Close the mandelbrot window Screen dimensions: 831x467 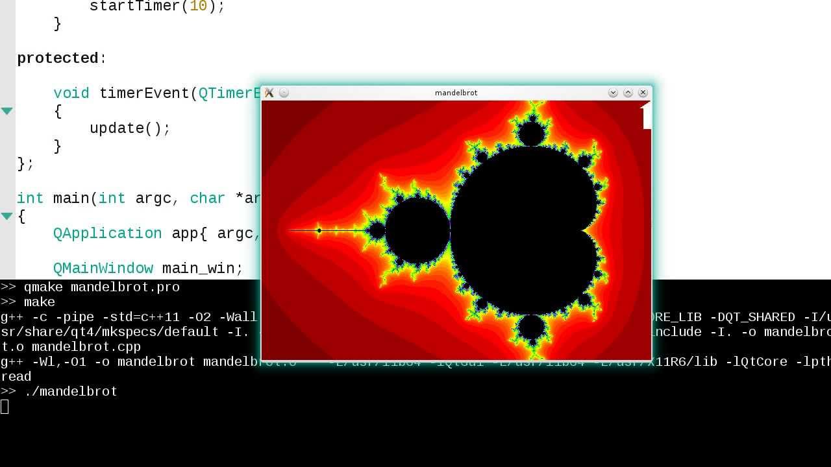pos(643,93)
